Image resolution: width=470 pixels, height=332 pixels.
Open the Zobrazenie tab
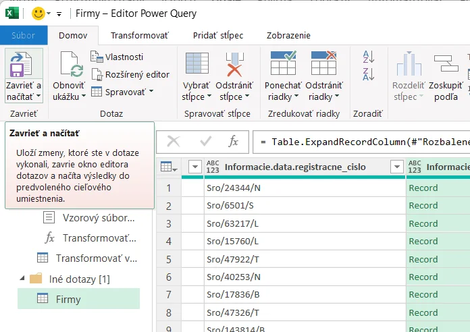click(288, 35)
